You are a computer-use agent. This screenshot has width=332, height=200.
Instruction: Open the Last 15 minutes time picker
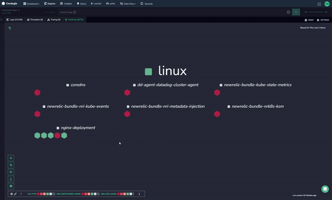(x=316, y=12)
